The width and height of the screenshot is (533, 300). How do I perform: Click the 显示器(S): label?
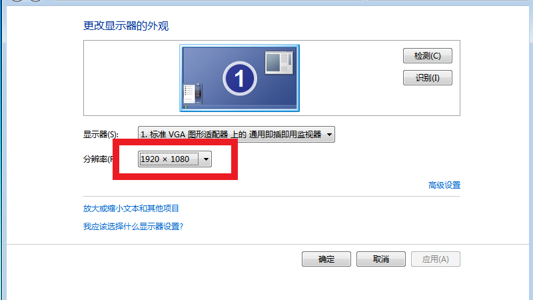click(x=101, y=135)
